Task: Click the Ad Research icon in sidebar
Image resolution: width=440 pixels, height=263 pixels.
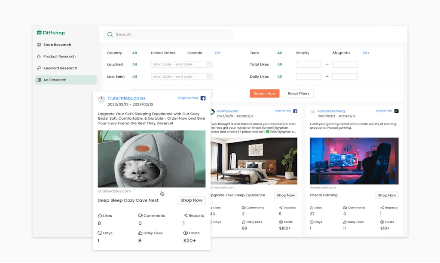Action: point(39,80)
